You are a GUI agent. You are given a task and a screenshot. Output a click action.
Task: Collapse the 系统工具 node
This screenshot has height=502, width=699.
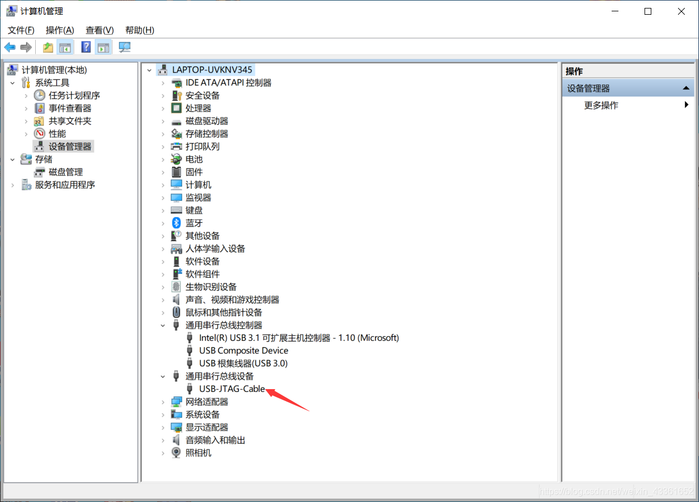pos(12,83)
